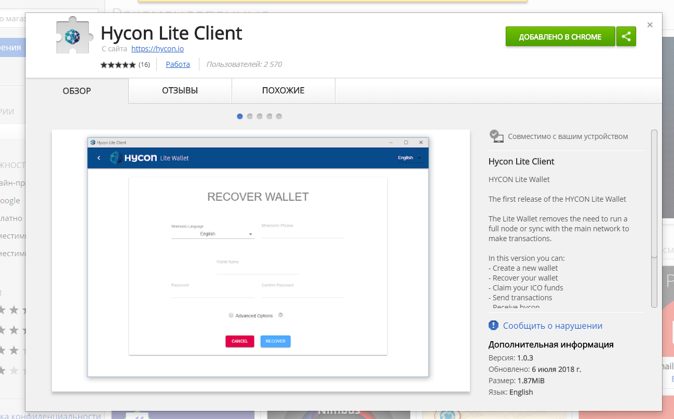674x419 pixels.
Task: Click the maximize button in the wallet screenshot
Action: pyautogui.click(x=406, y=143)
